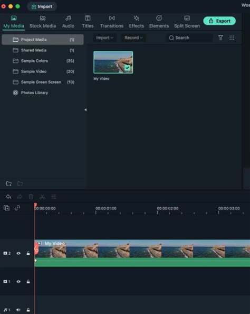The image size is (250, 314).
Task: Open the Elements tab
Action: point(159,22)
